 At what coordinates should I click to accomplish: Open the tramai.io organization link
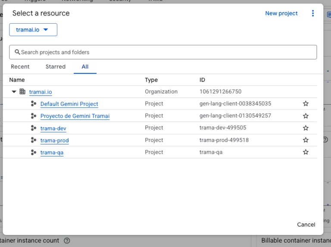[41, 92]
